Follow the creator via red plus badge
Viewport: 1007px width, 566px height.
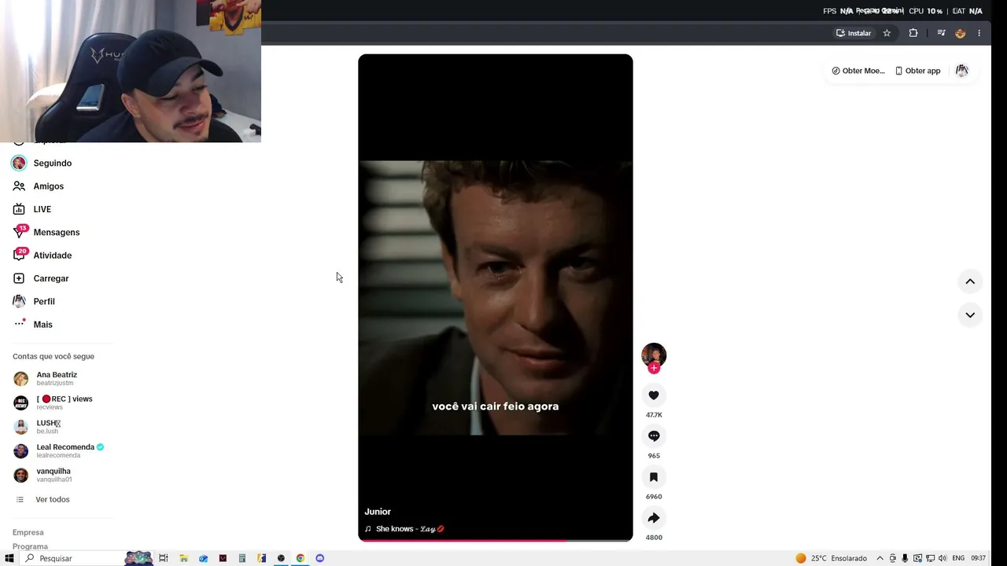coord(654,368)
